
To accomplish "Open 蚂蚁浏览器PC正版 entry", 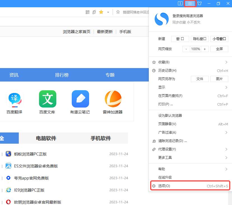I will (x=30, y=154).
